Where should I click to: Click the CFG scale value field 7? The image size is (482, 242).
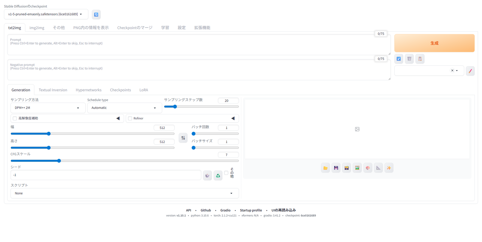tap(228, 155)
